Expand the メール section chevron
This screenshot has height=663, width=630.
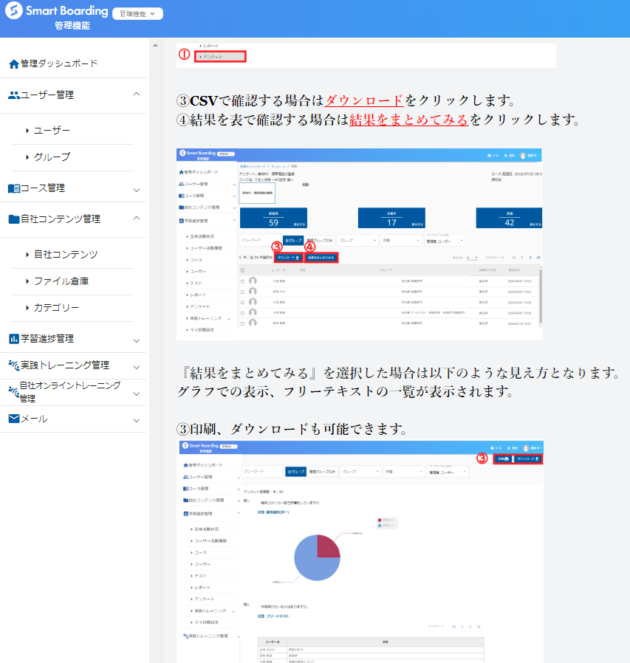tap(137, 419)
